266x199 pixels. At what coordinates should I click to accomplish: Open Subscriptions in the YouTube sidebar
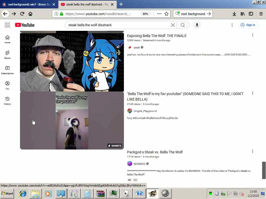point(7,70)
